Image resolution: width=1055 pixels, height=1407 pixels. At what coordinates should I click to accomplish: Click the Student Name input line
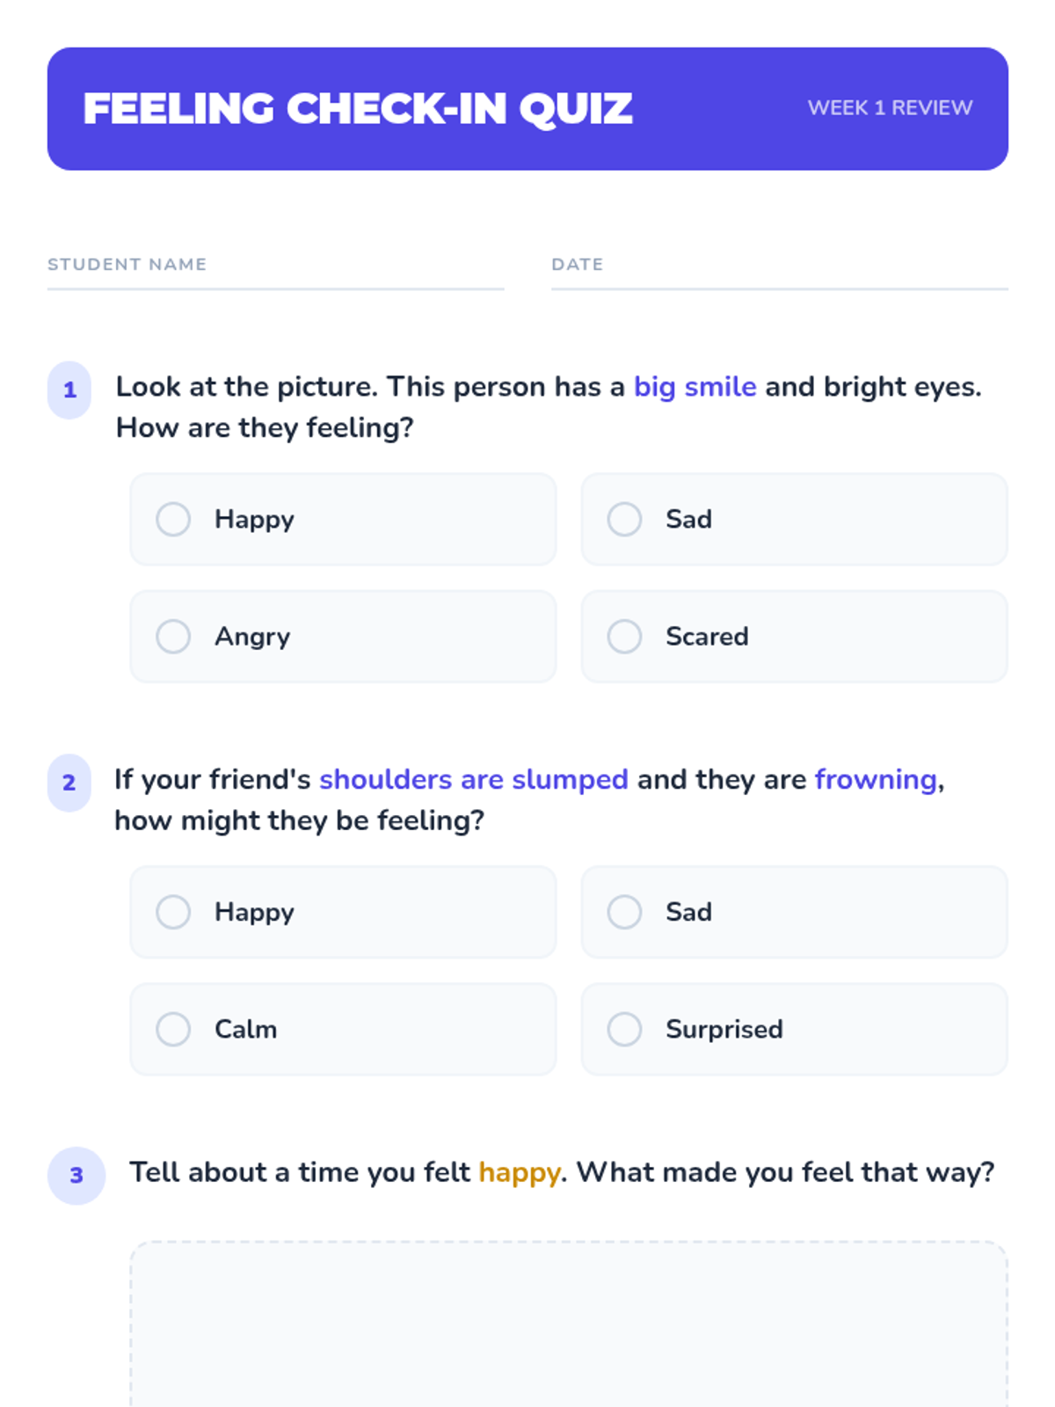(x=275, y=278)
